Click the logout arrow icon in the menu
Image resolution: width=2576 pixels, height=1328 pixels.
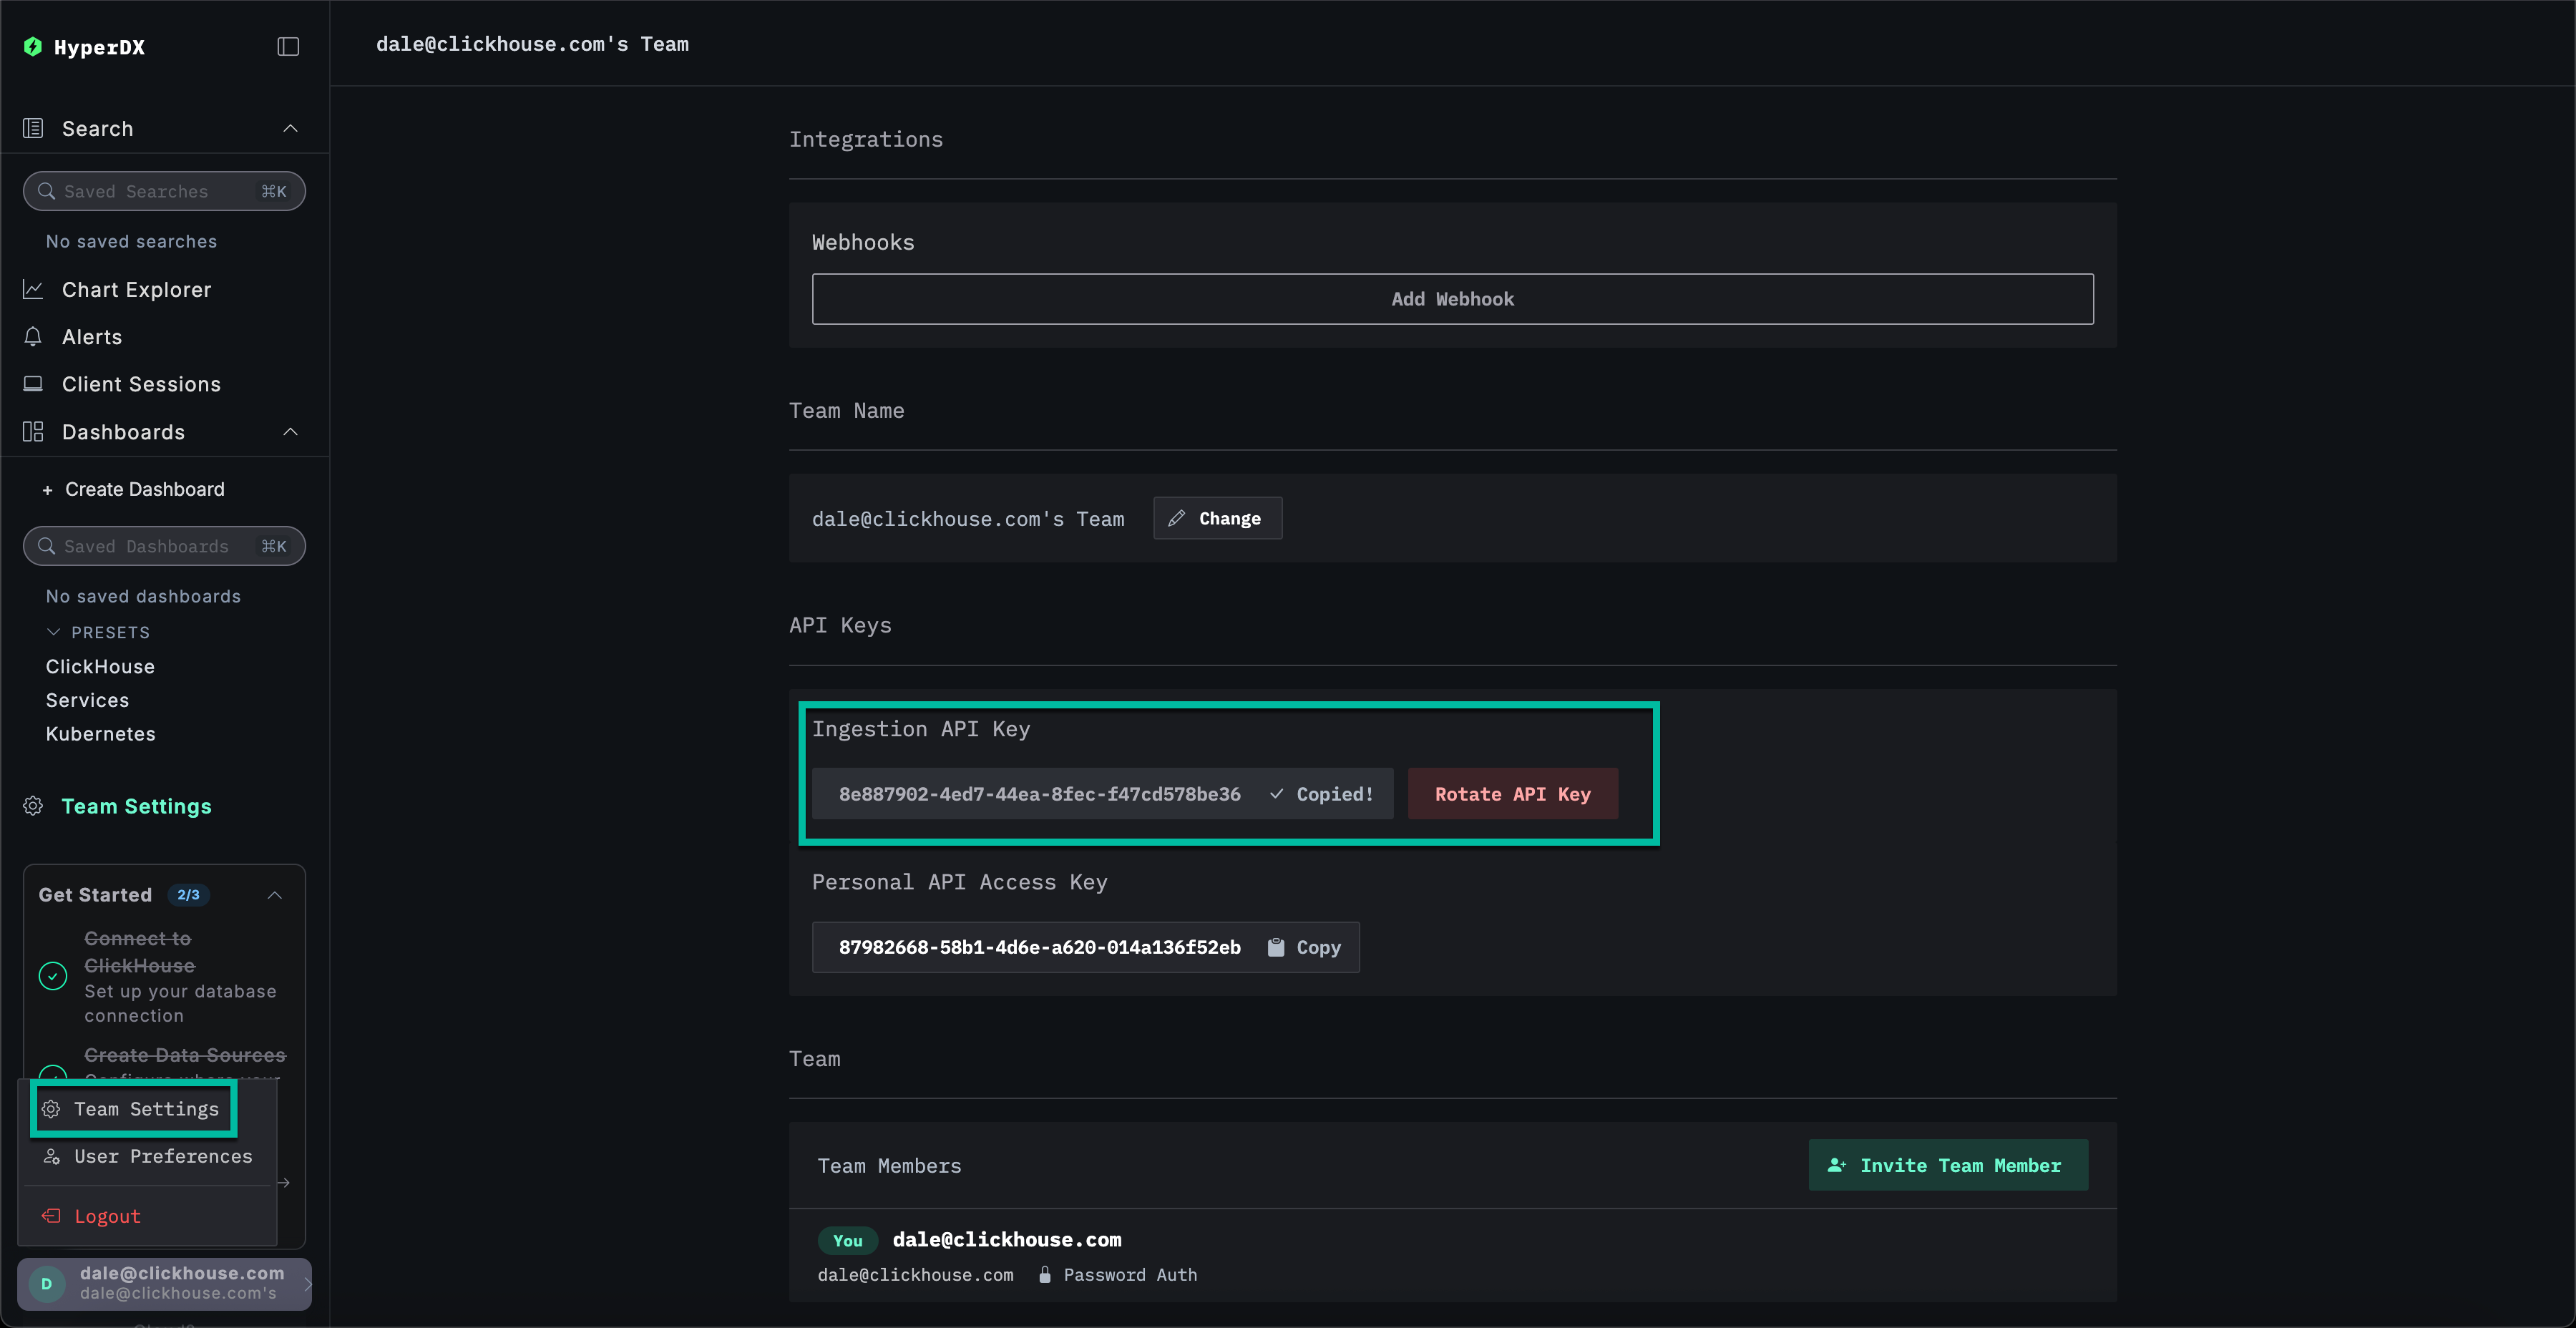[51, 1216]
